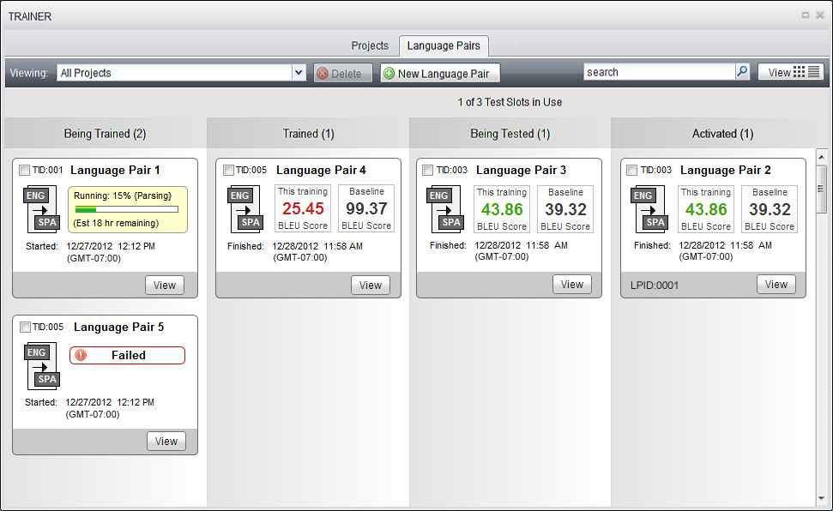Switch to the Projects tab

point(370,45)
